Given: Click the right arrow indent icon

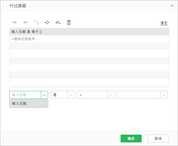Looking at the screenshot, I should (x=15, y=22).
